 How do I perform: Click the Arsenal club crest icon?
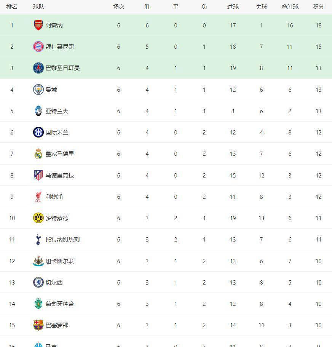coord(38,26)
